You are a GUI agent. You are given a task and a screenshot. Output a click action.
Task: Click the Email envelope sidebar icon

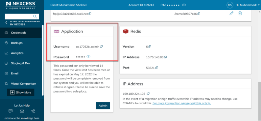(6, 73)
